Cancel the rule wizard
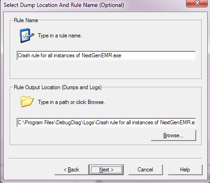Viewport: 210px width, 183px height. pos(145,170)
